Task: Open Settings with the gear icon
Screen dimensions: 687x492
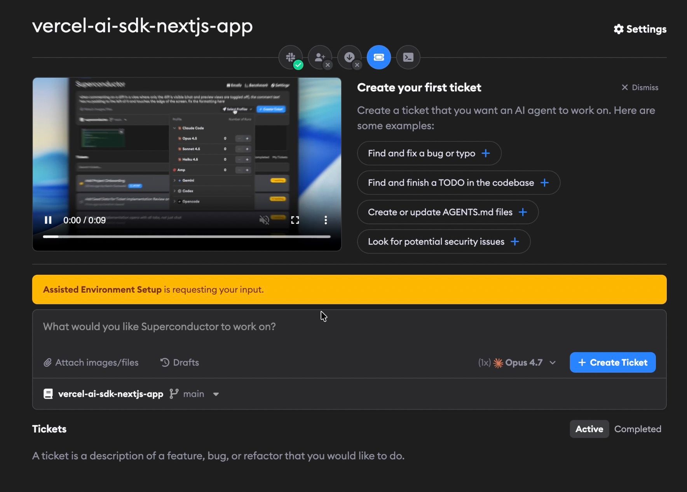Action: (640, 29)
